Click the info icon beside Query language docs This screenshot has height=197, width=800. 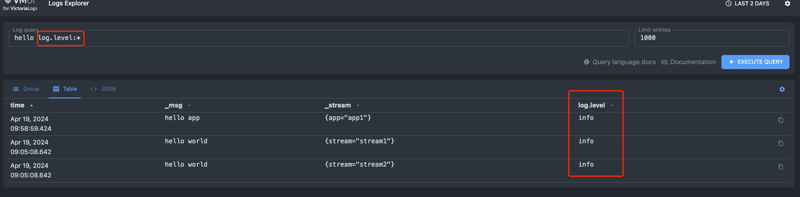[x=587, y=62]
